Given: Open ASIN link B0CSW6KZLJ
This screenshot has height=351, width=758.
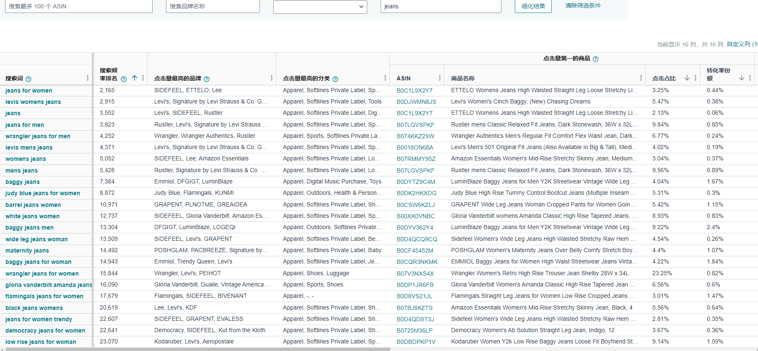Looking at the screenshot, I should pyautogui.click(x=415, y=205).
